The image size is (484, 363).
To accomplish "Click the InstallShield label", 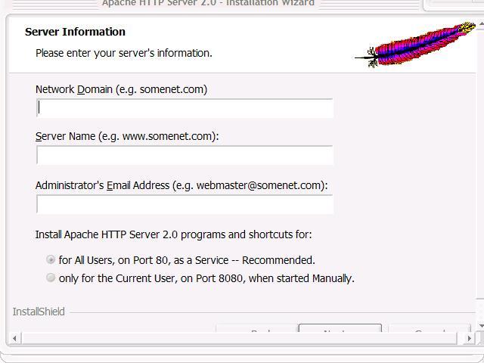I will 39,312.
